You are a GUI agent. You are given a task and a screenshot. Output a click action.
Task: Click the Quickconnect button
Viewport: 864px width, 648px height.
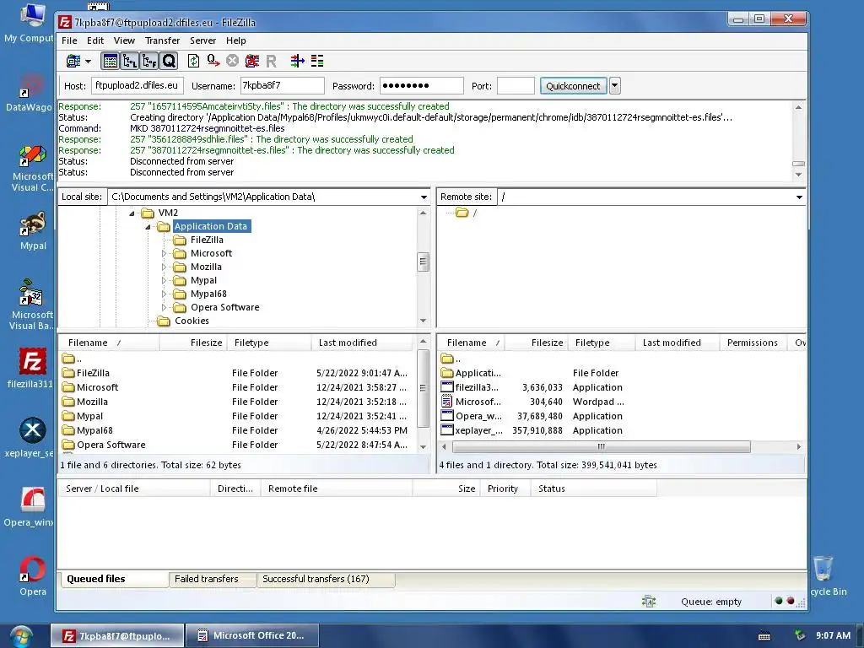coord(573,86)
